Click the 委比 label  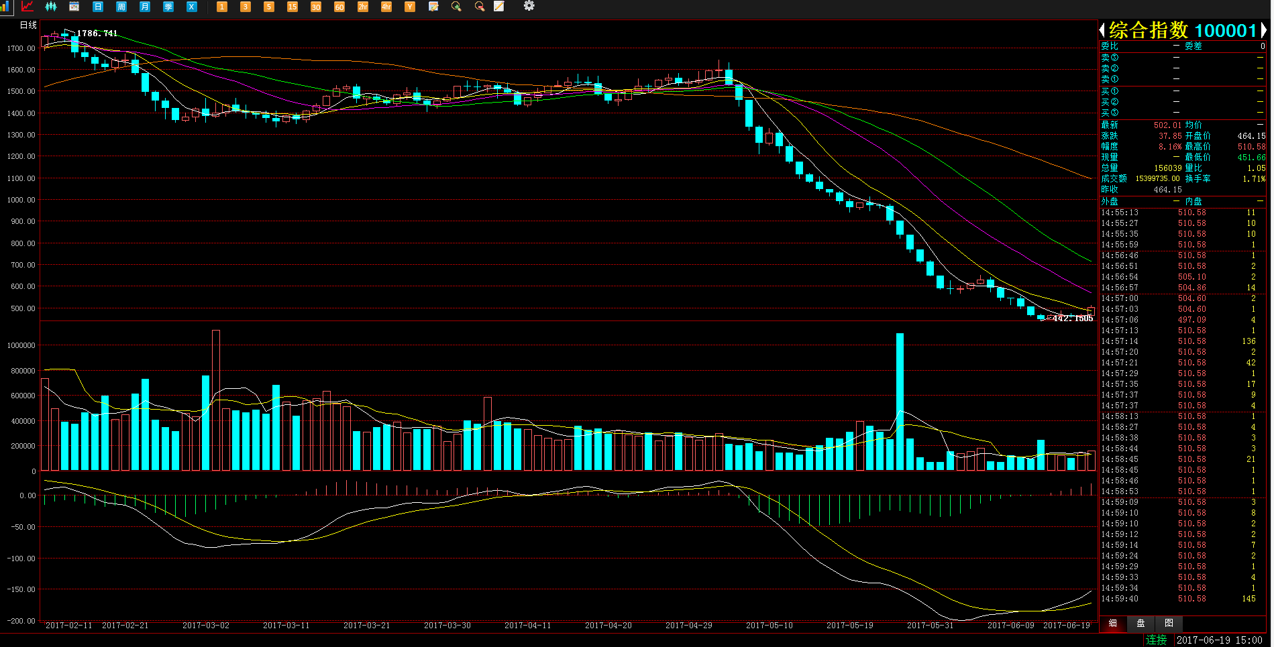point(1110,46)
